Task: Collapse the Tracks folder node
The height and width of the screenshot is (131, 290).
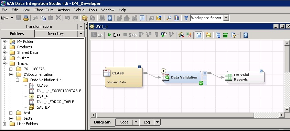Action: (x=4, y=63)
